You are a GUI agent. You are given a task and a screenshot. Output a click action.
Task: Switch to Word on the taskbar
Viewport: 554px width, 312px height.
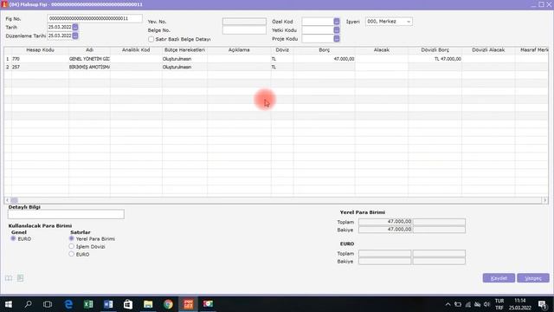click(x=108, y=304)
